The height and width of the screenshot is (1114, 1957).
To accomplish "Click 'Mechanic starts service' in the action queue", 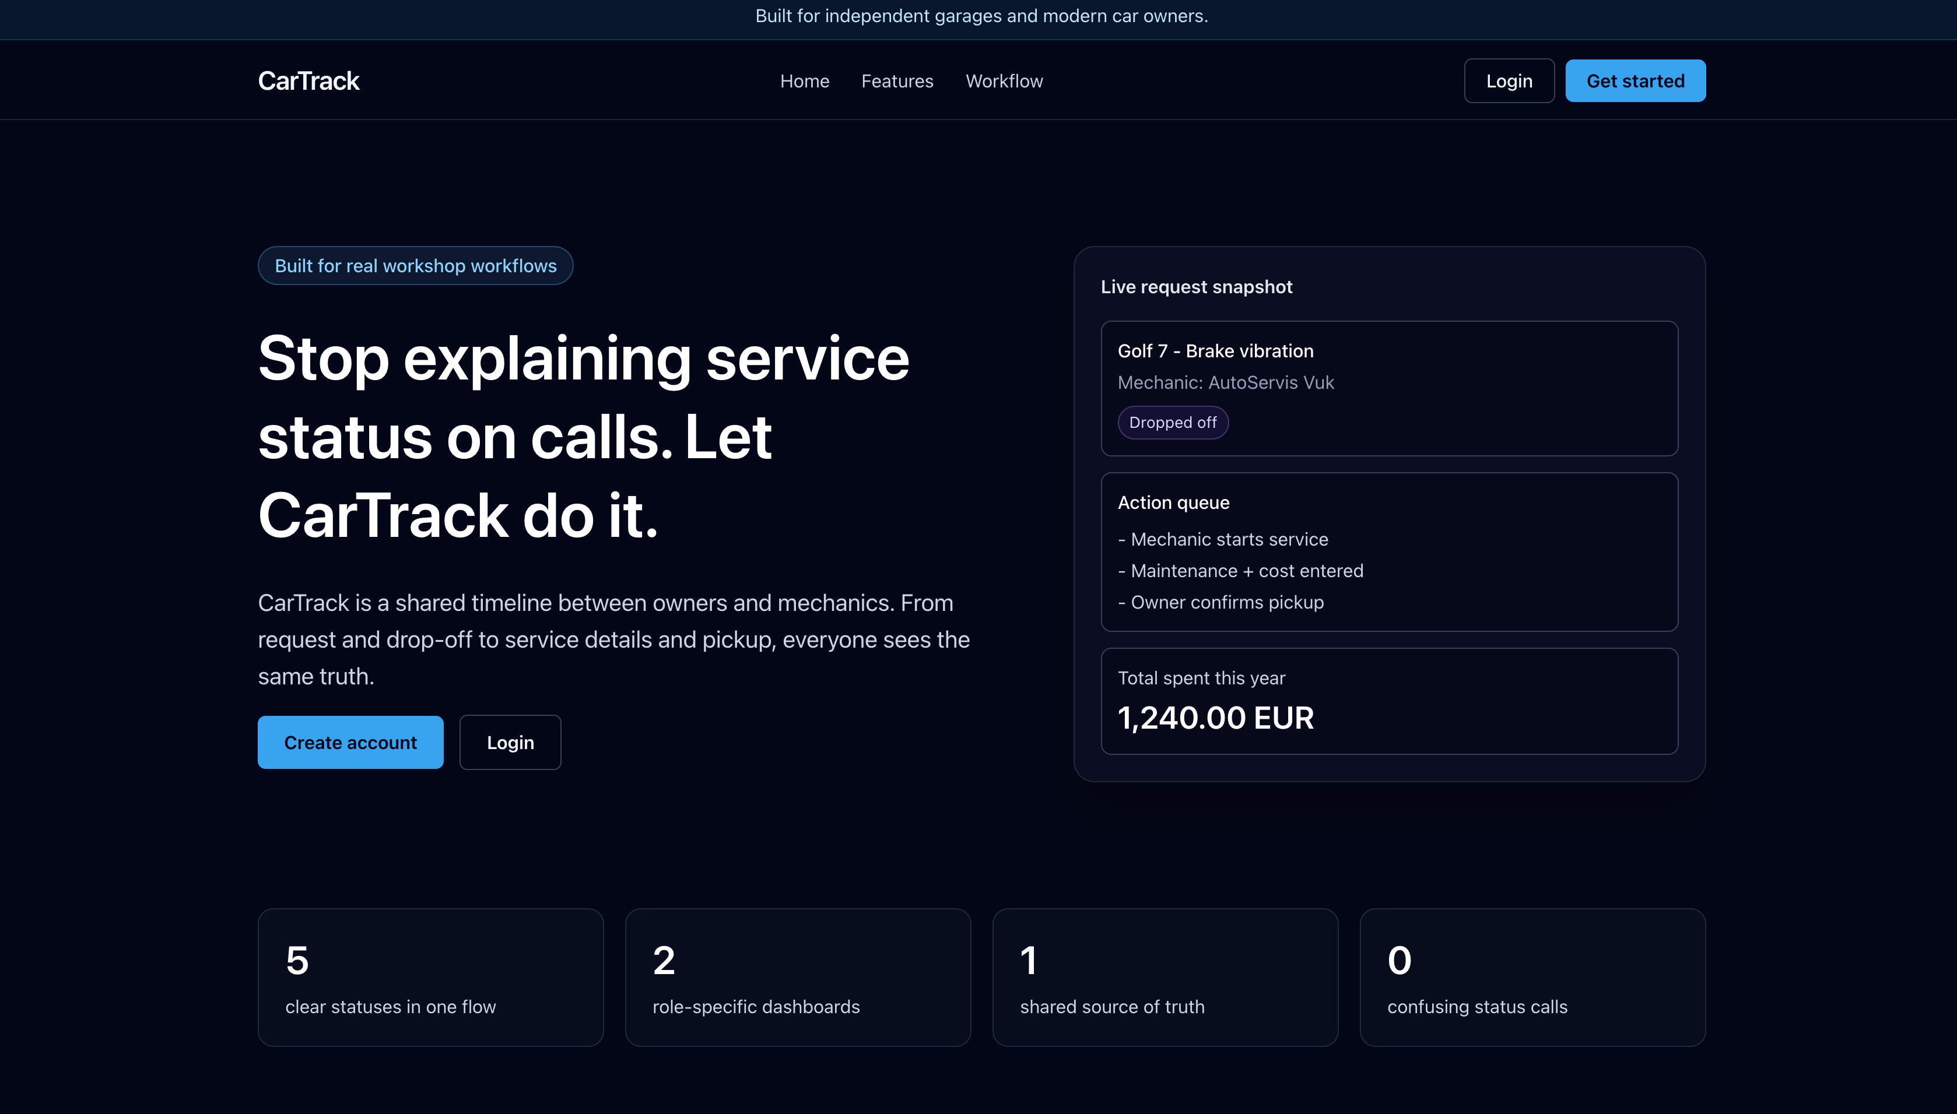I will 1223,539.
